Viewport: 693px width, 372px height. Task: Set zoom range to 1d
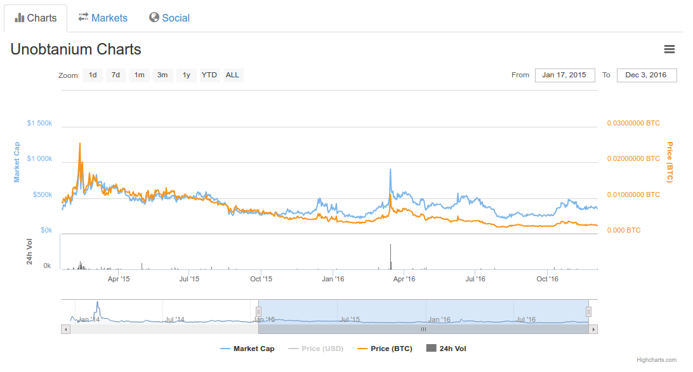click(x=93, y=75)
